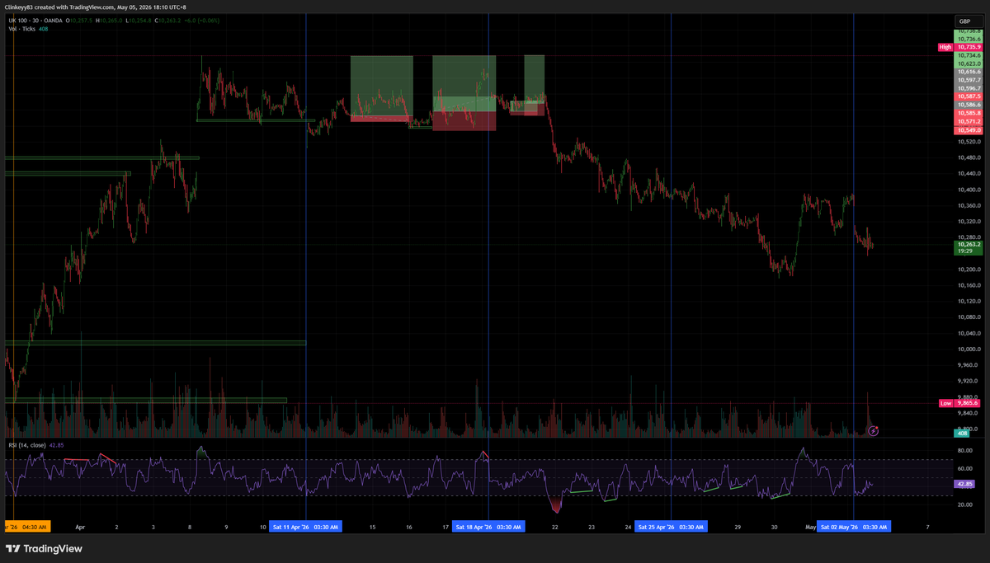Click the RSI value label 42.85

[965, 483]
